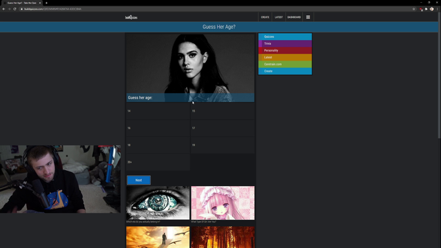Choose answer 15
This screenshot has width=441, height=248.
[x=223, y=111]
